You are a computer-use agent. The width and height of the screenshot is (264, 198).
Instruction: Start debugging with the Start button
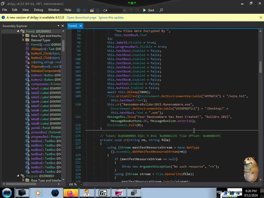coord(149,10)
